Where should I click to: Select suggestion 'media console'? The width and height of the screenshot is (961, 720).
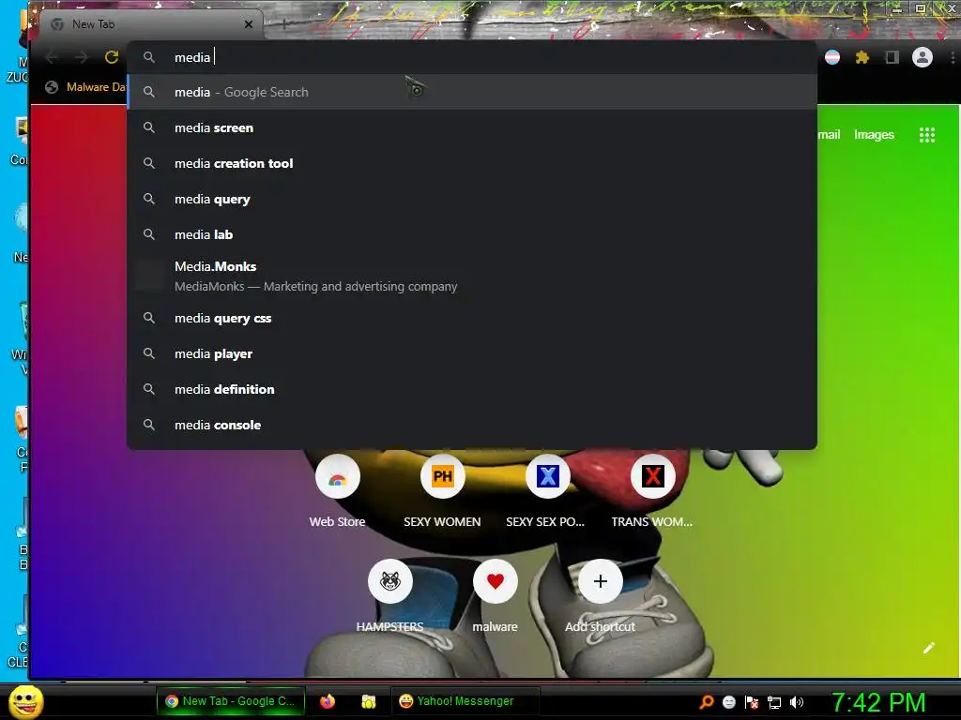coord(472,425)
